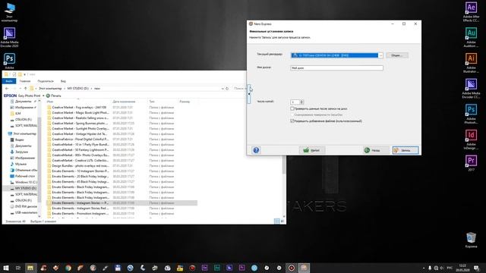Open Task View on the taskbar
Screen dimensions: 486x273
(x=18, y=268)
